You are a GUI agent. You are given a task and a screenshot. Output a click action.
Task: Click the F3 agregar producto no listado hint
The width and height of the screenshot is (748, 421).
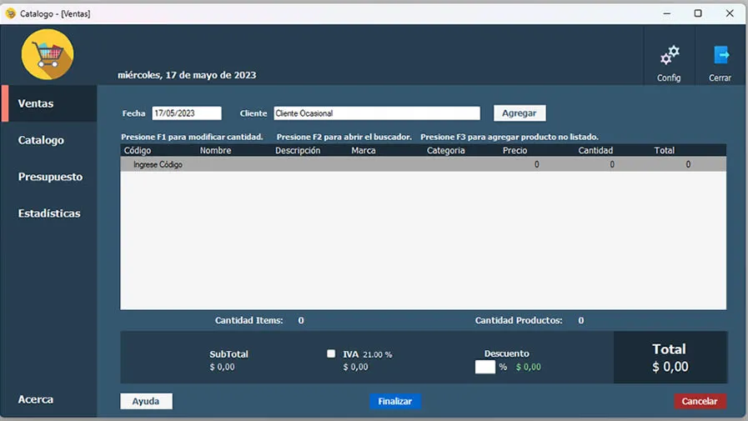click(x=509, y=137)
